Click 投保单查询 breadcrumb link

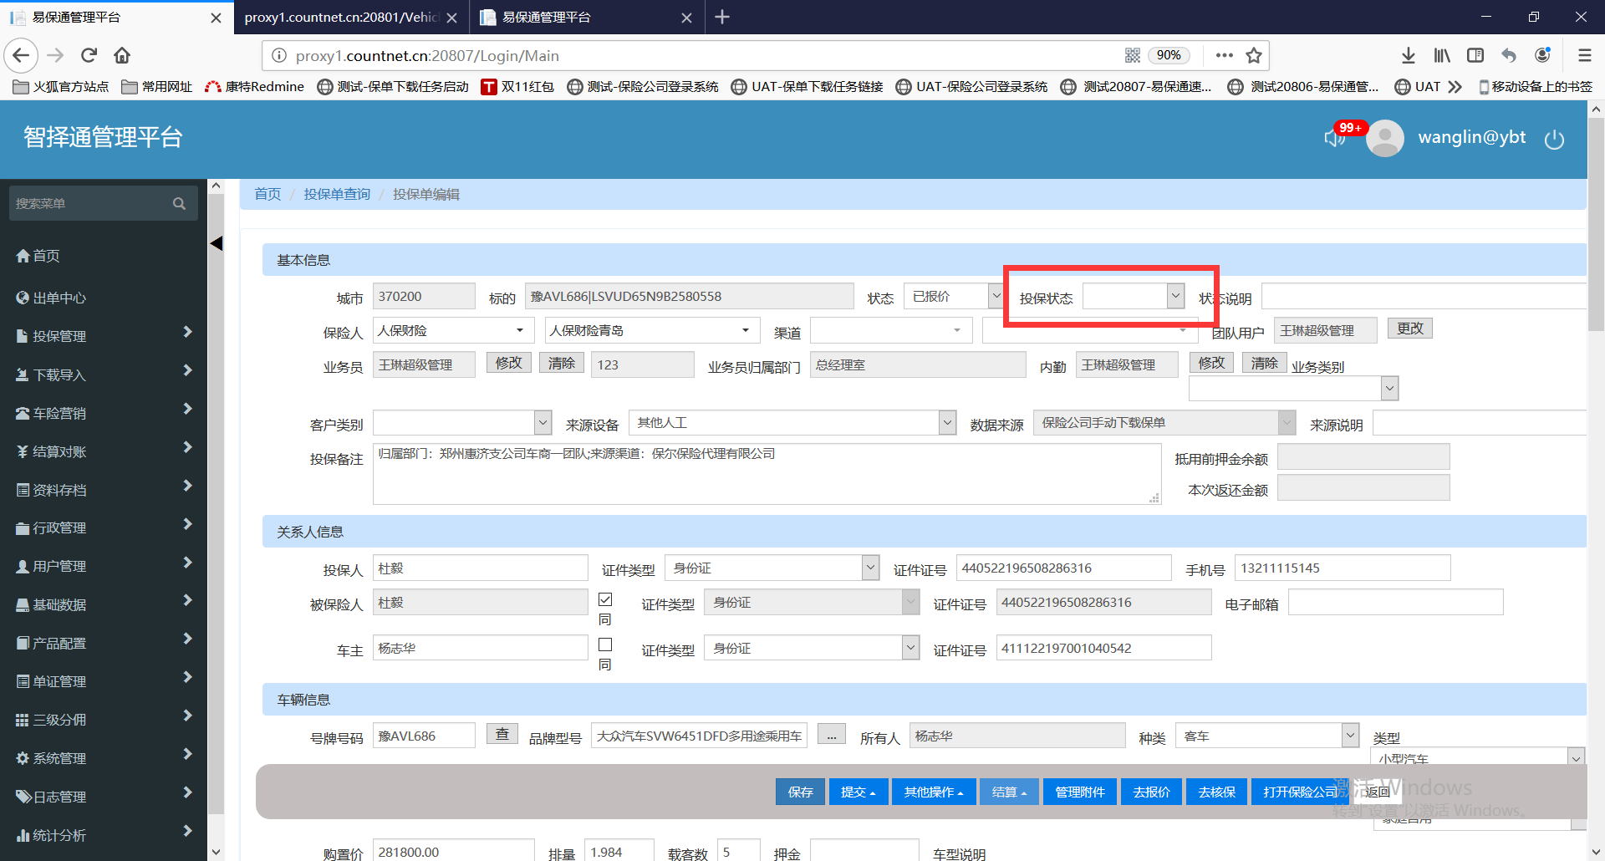337,194
